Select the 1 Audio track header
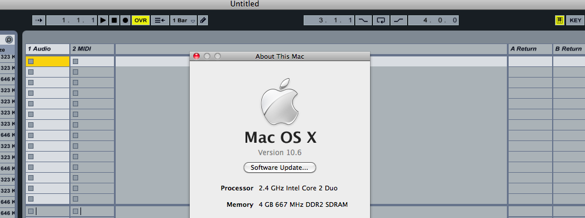The image size is (585, 218). click(48, 49)
